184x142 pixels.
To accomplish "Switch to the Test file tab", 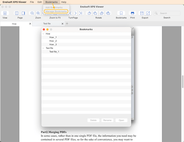I will click(47, 24).
